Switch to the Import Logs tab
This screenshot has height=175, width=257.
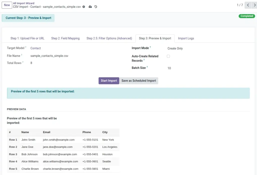click(x=186, y=38)
